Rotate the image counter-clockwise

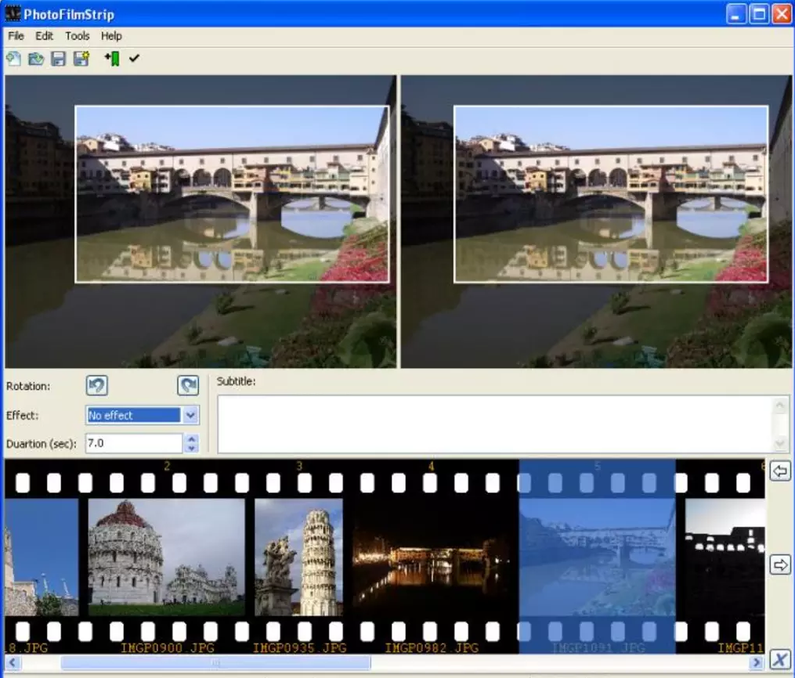(x=97, y=385)
